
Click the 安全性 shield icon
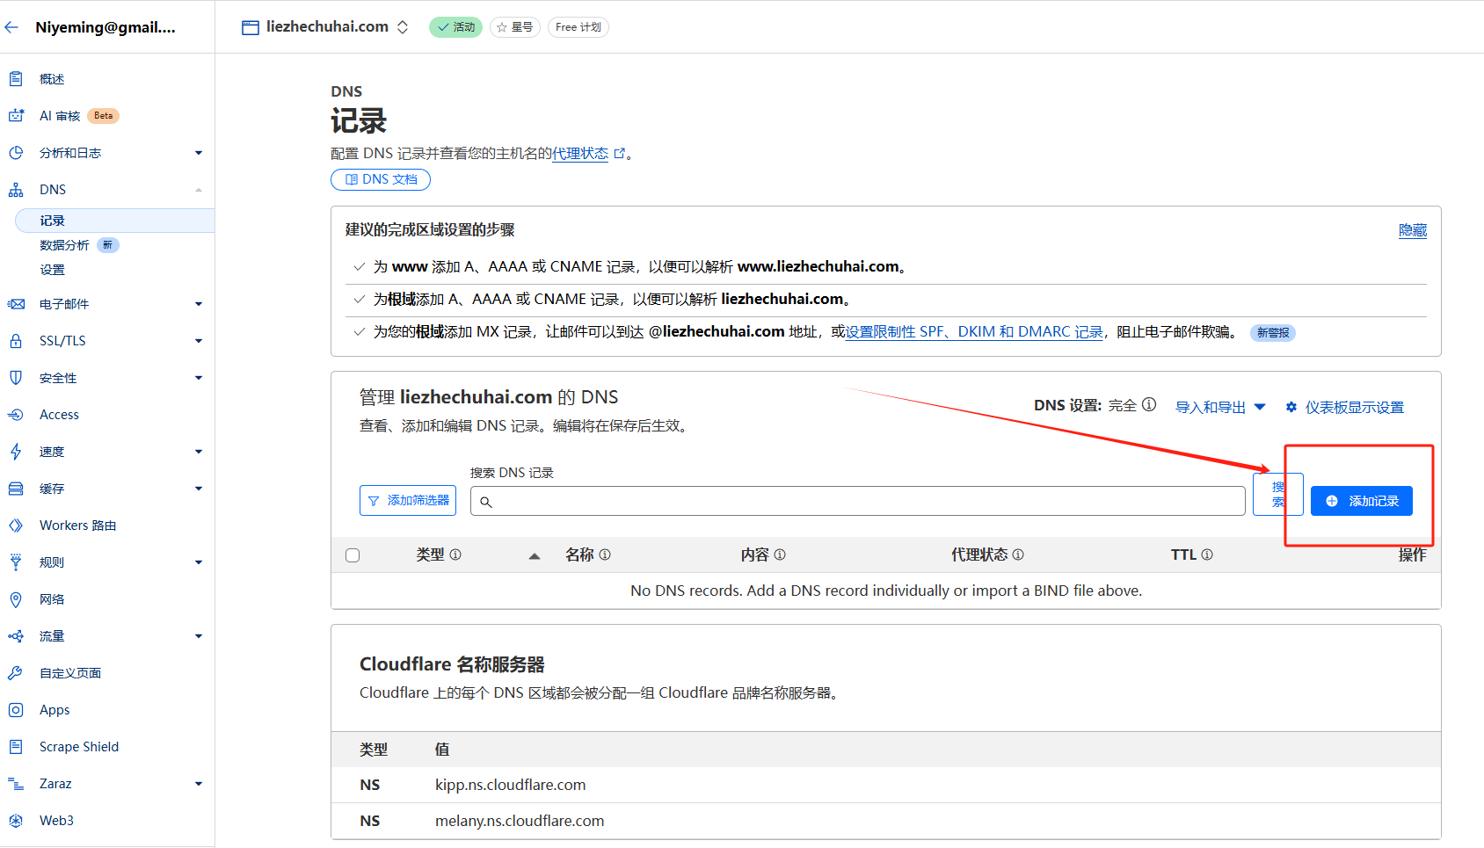[x=16, y=378]
